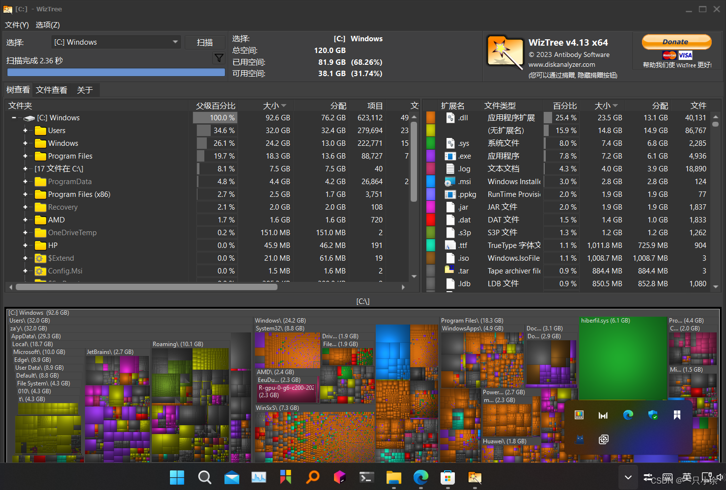Click the Config.Msi gear folder icon

[x=40, y=271]
